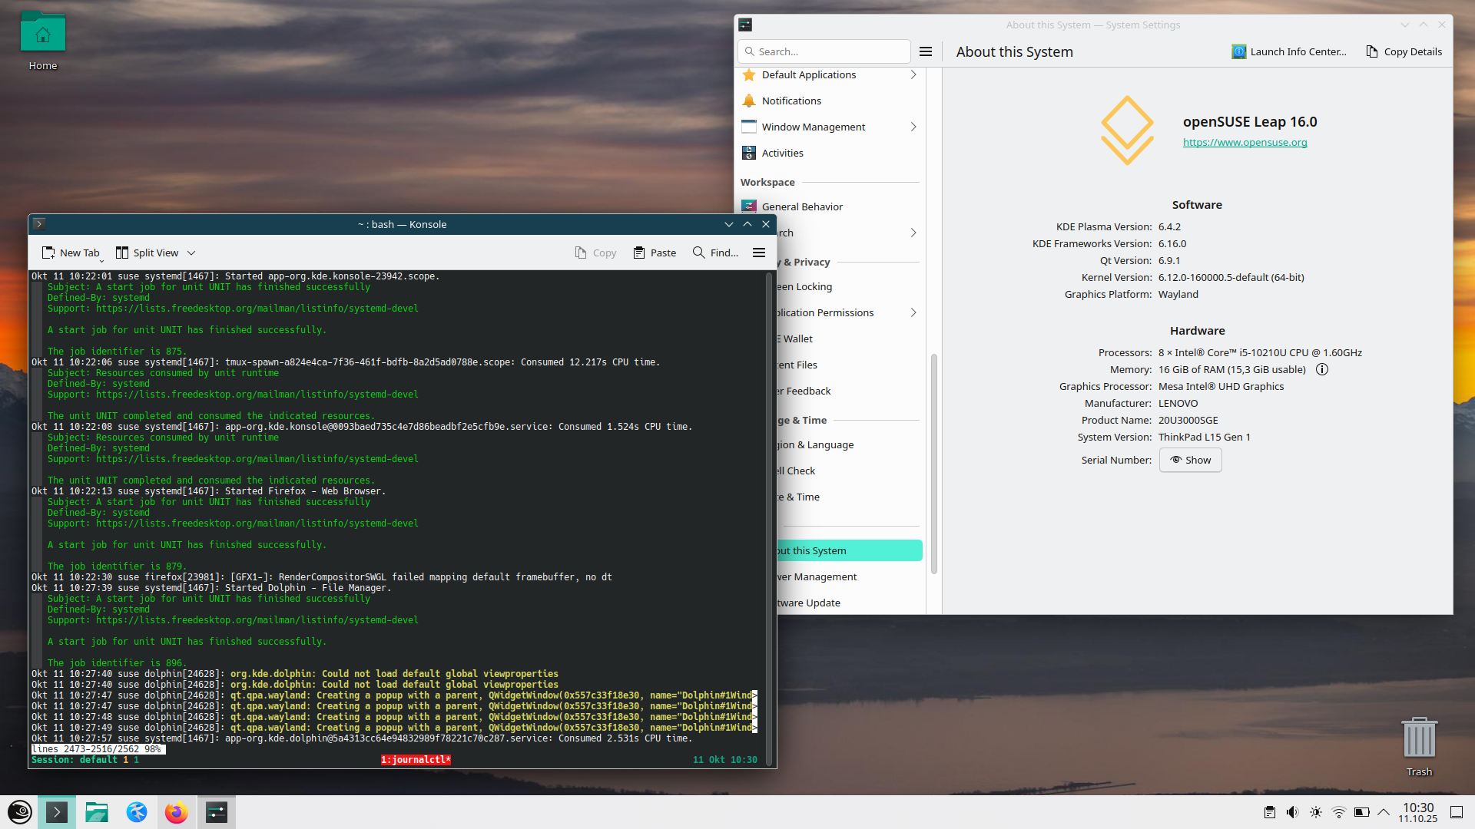Launch Firefox from the taskbar
Image resolution: width=1475 pixels, height=829 pixels.
(177, 812)
